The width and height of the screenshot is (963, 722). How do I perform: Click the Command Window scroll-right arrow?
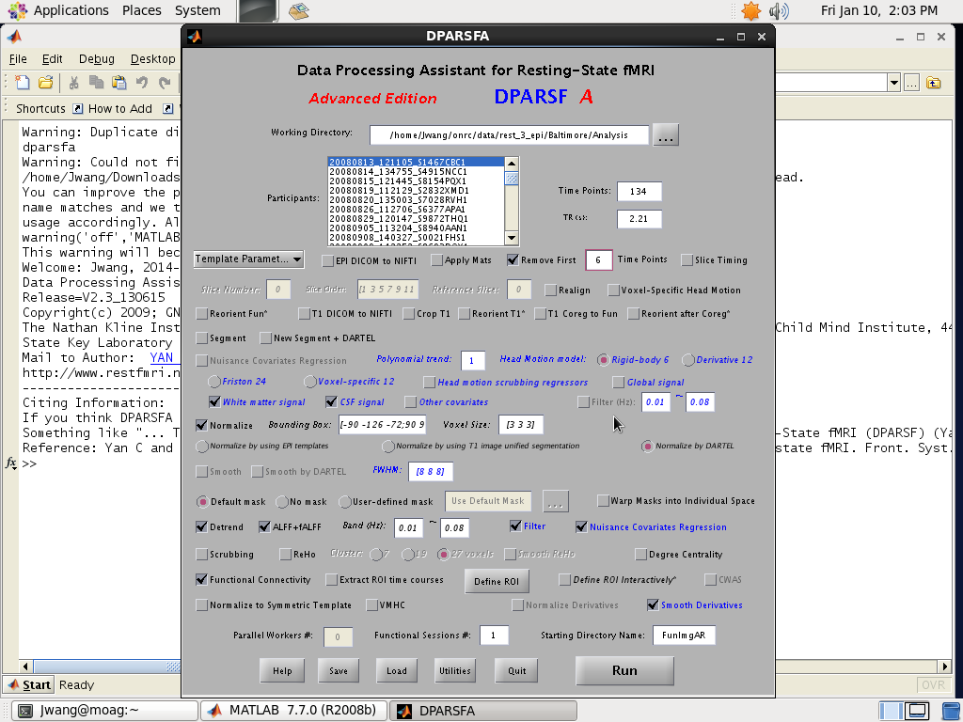(944, 667)
